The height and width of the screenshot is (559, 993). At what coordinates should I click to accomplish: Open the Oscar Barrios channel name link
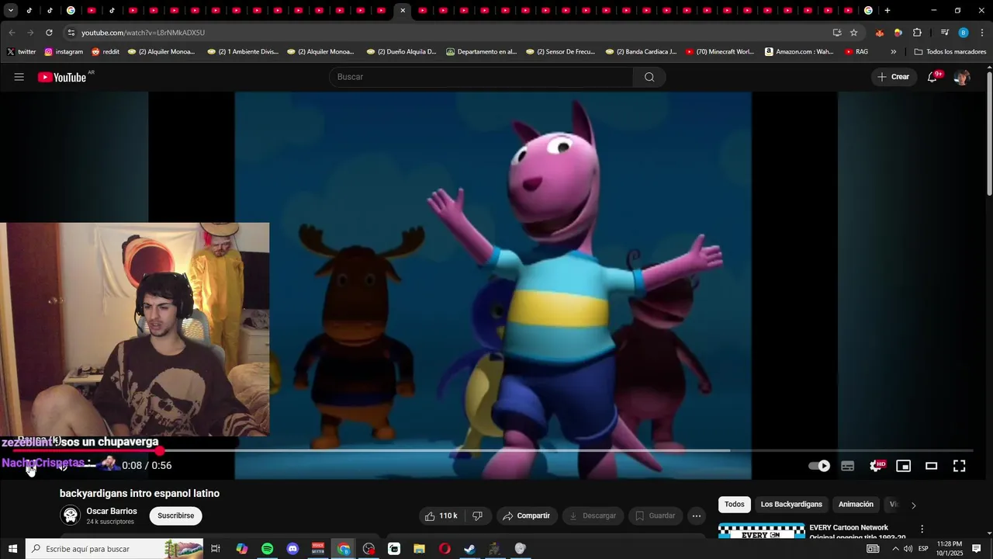click(112, 511)
